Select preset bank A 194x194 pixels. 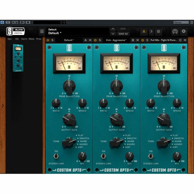[144, 31]
